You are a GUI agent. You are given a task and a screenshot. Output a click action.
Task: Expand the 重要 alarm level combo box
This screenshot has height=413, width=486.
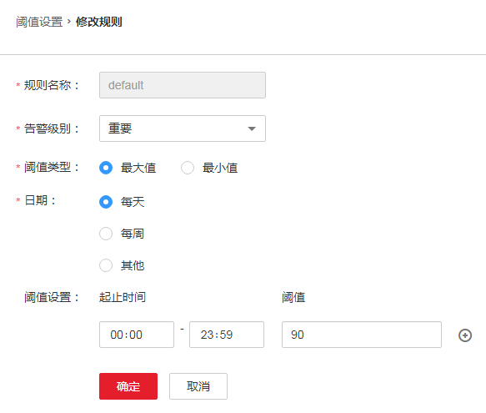click(183, 128)
